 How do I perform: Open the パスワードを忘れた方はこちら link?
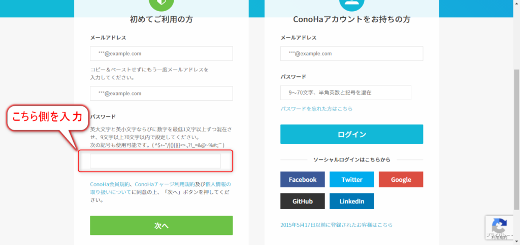coord(316,108)
